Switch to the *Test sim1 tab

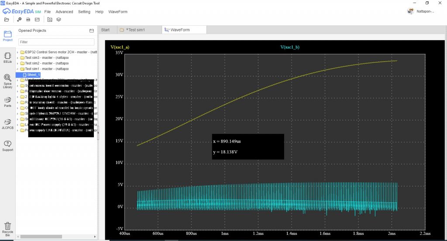tap(139, 30)
